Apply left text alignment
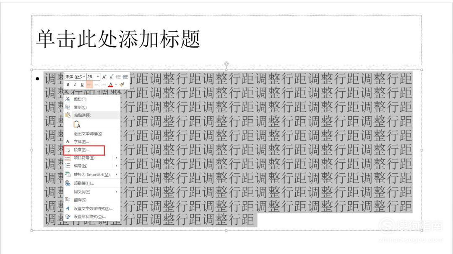Screen dimensions: 453x254 tap(89, 85)
